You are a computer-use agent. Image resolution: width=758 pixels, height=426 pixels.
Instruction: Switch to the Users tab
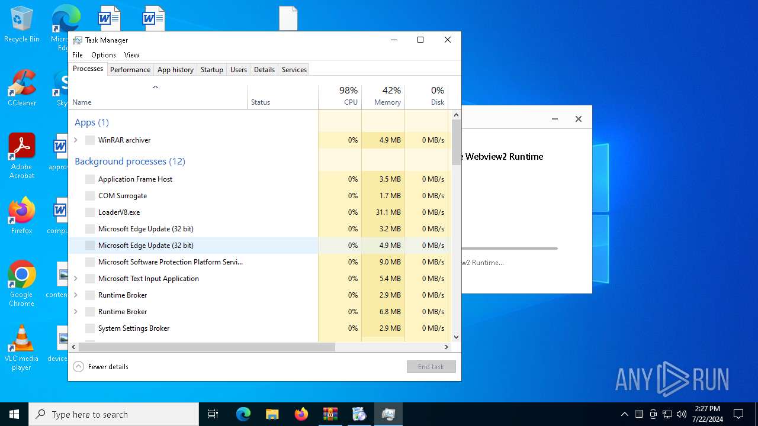click(239, 70)
